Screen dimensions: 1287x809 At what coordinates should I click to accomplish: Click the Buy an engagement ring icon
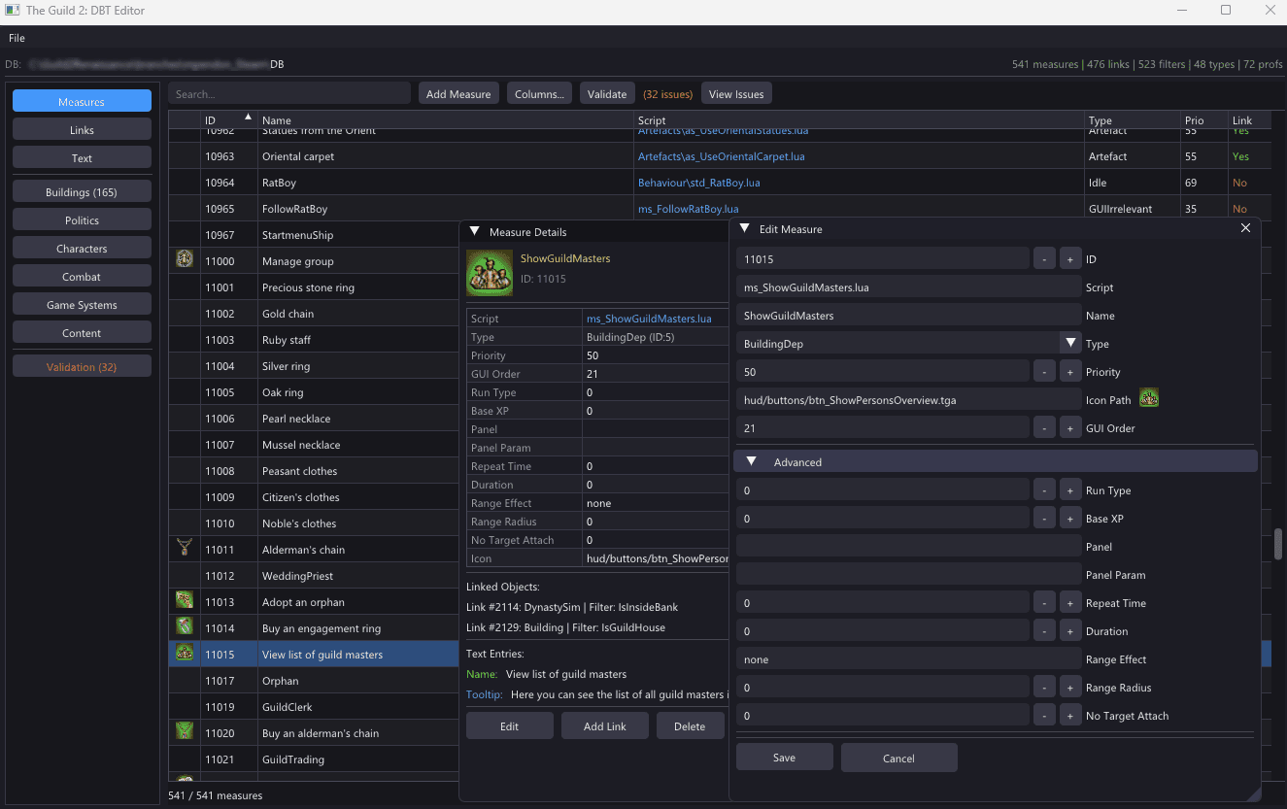(185, 626)
